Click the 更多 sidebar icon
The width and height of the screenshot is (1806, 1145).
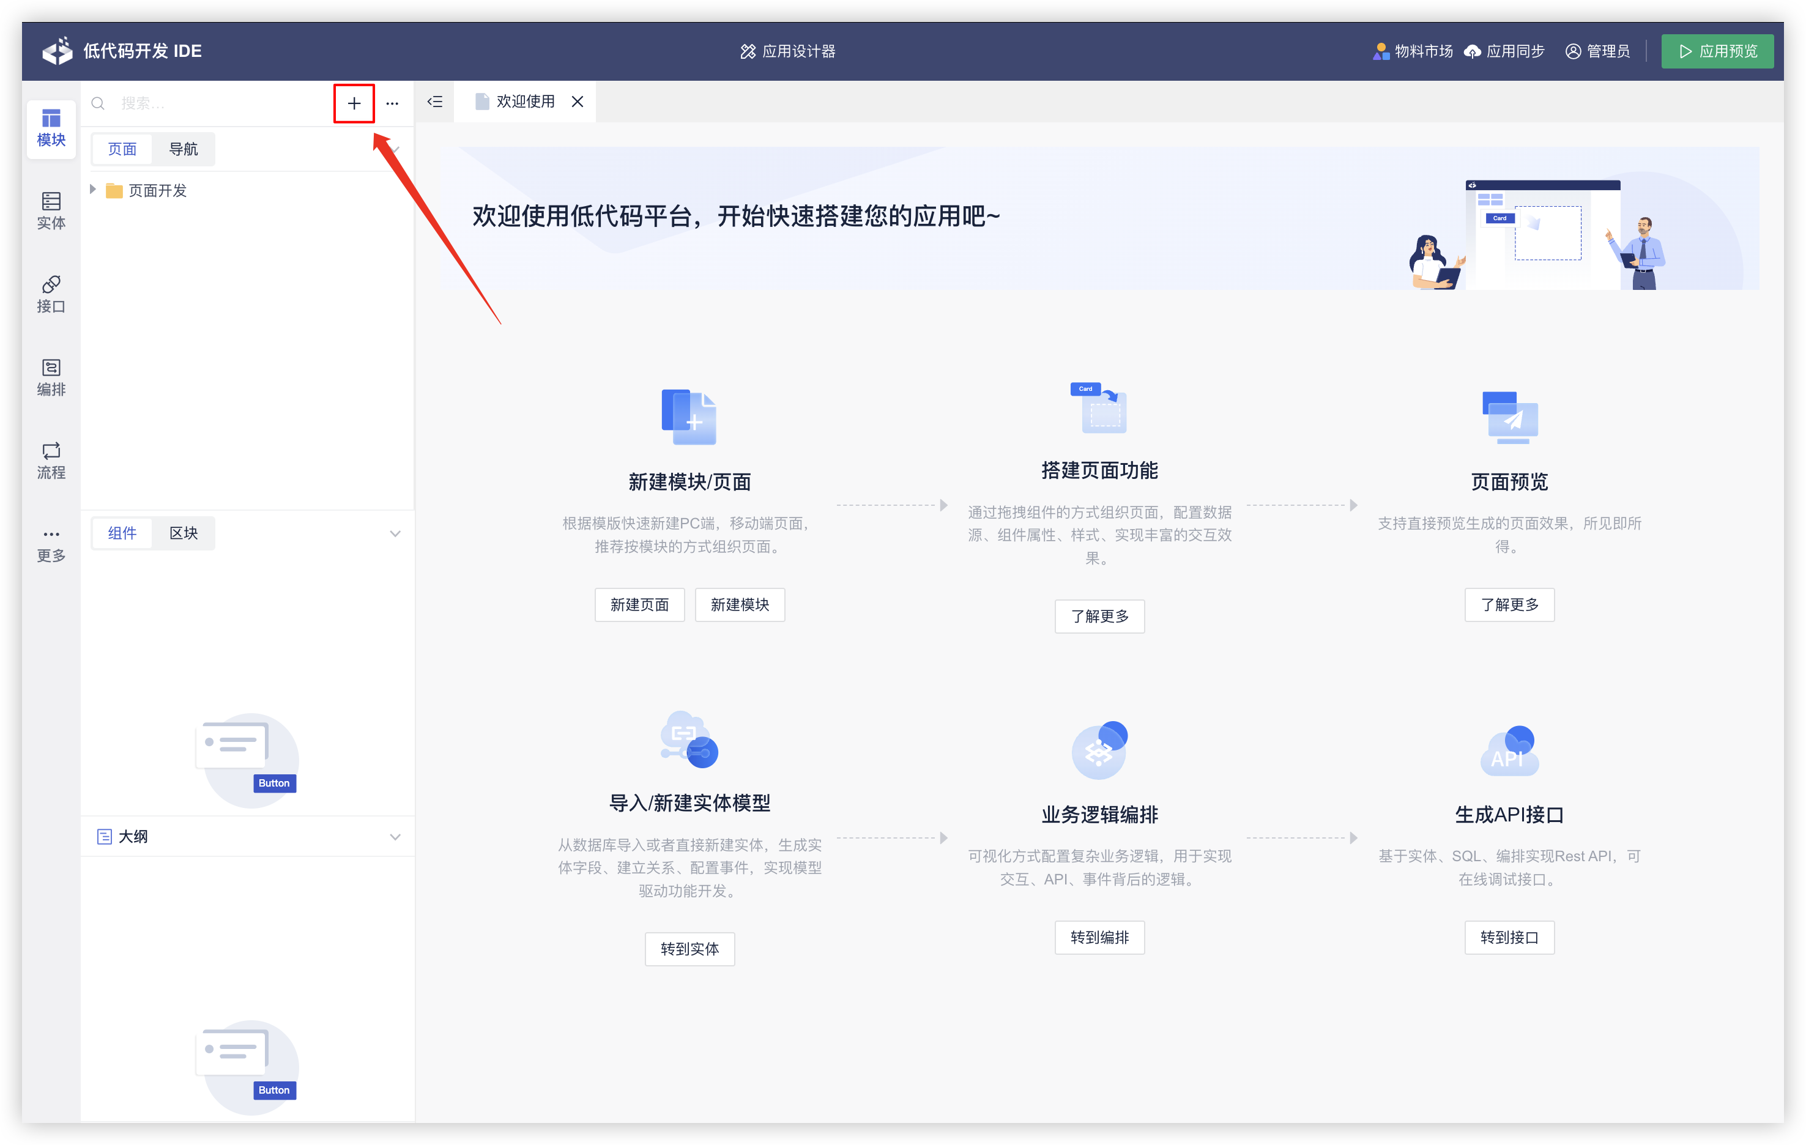point(51,544)
